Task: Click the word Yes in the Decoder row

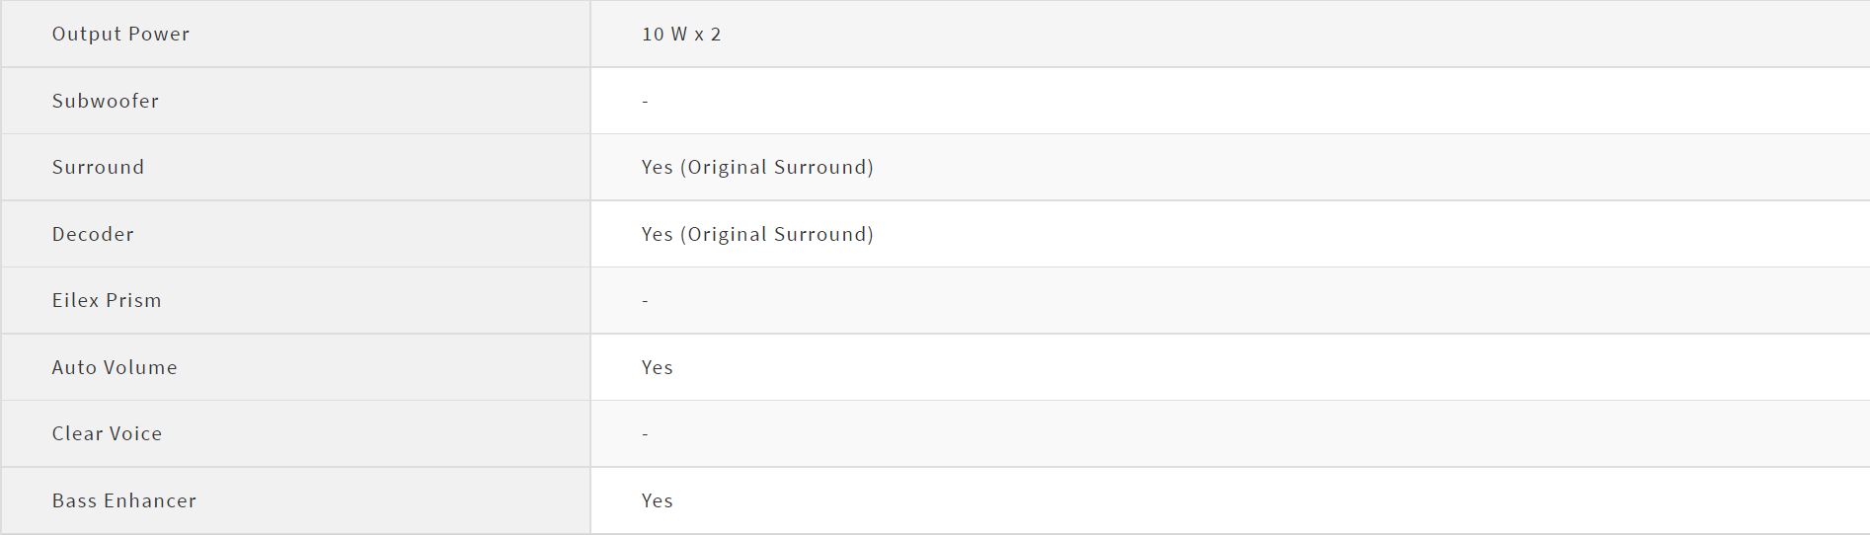Action: click(x=657, y=234)
